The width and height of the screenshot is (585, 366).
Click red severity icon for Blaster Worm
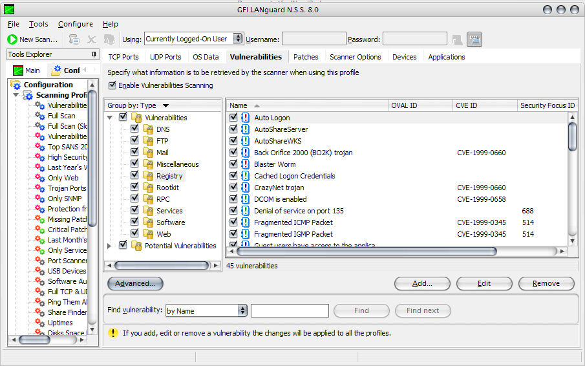tap(245, 164)
